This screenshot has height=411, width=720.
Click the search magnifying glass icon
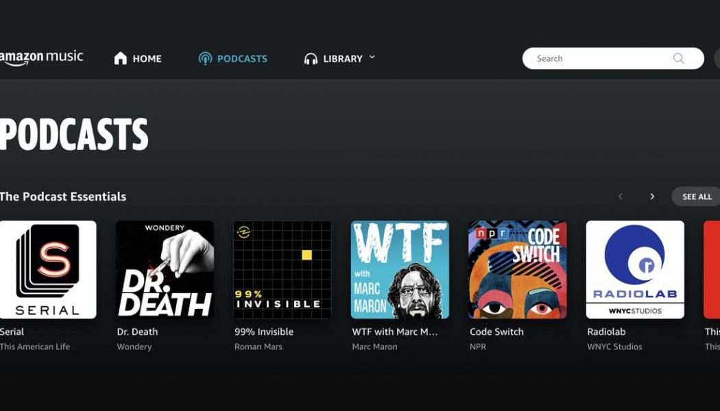click(678, 58)
